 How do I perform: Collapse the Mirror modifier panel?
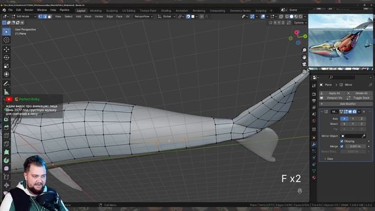coord(322,112)
